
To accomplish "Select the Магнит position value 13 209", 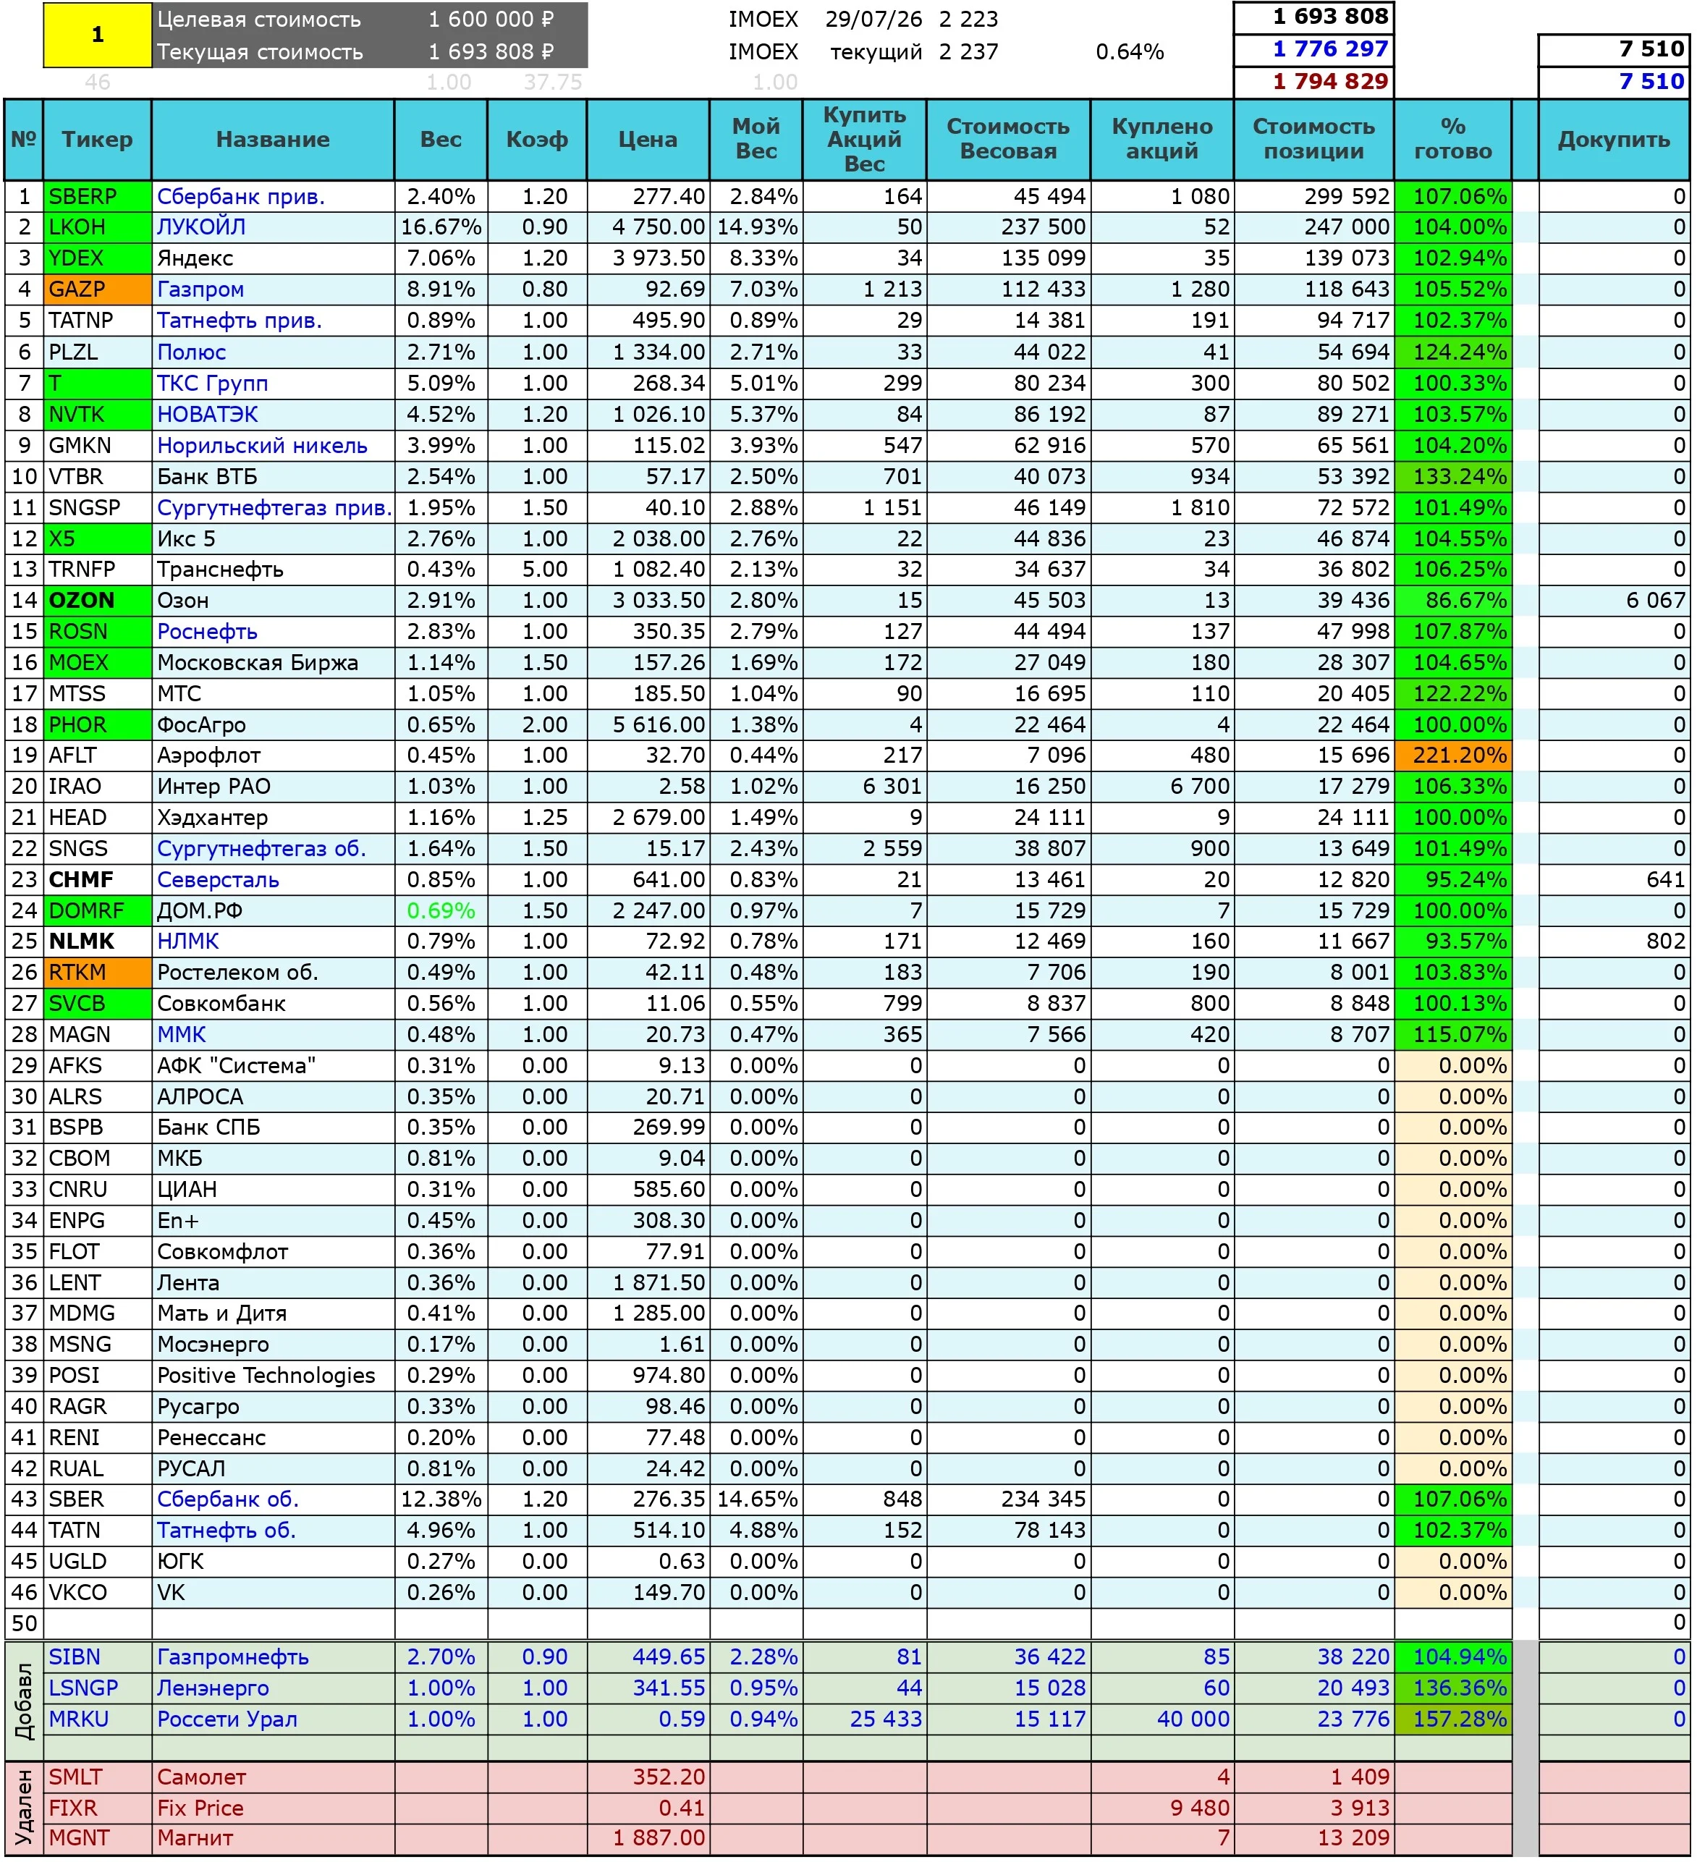I will tap(1313, 1839).
